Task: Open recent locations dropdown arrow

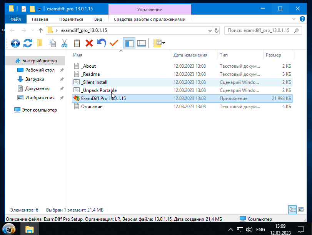Action: click(x=33, y=30)
